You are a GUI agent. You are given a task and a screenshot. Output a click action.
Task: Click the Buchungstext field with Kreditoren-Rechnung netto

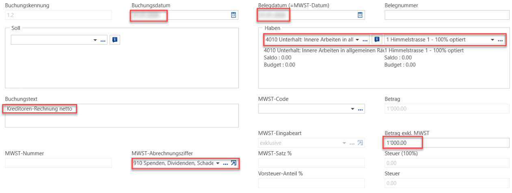[x=122, y=116]
